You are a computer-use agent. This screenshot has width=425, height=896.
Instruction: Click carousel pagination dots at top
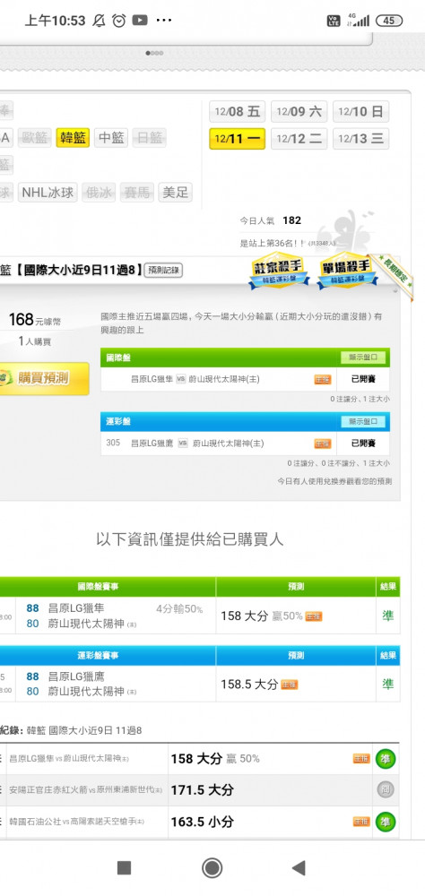tap(154, 53)
